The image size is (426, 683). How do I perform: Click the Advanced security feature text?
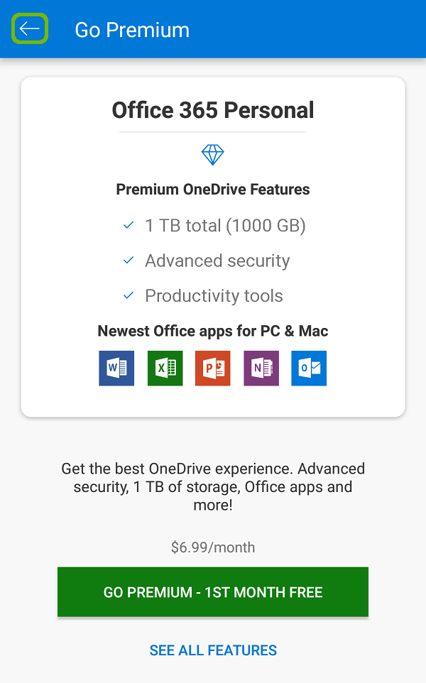pyautogui.click(x=217, y=260)
